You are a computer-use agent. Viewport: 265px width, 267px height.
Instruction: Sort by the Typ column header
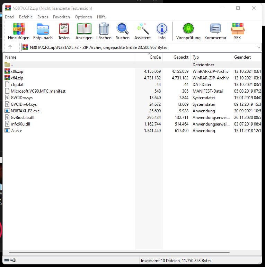pyautogui.click(x=211, y=57)
